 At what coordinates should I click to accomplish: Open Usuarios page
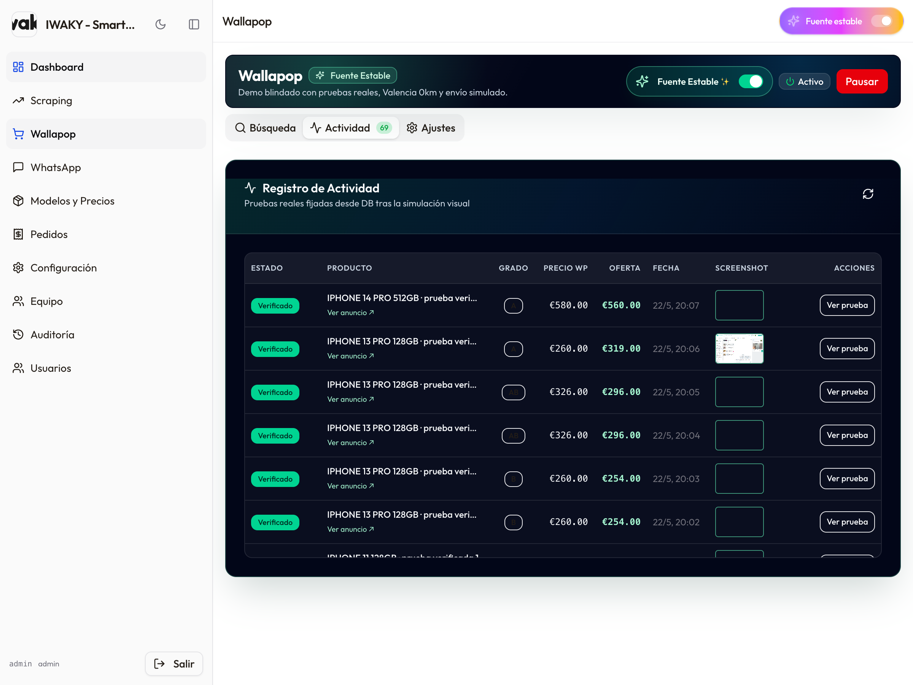(x=106, y=368)
